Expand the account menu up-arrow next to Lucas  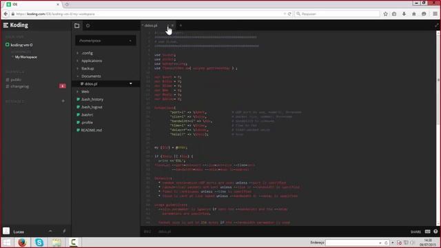(50, 231)
